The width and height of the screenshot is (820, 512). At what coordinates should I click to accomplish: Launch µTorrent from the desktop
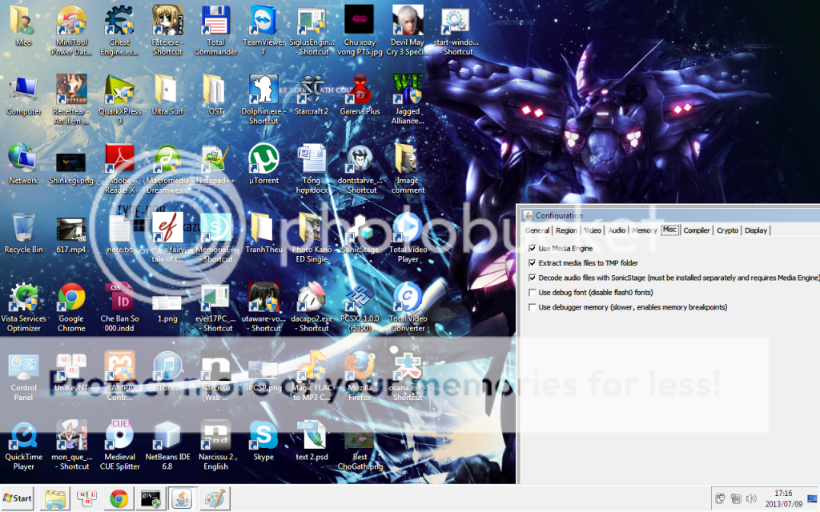pyautogui.click(x=263, y=158)
